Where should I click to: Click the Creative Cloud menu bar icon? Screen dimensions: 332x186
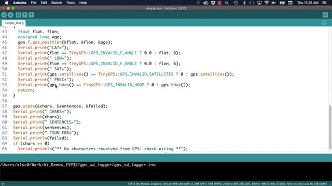(206, 3)
